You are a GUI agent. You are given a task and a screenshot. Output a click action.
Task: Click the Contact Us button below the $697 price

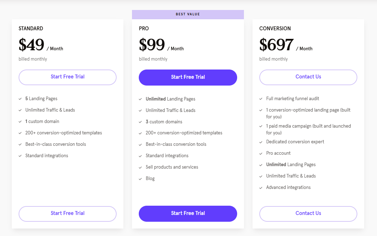[x=308, y=77]
